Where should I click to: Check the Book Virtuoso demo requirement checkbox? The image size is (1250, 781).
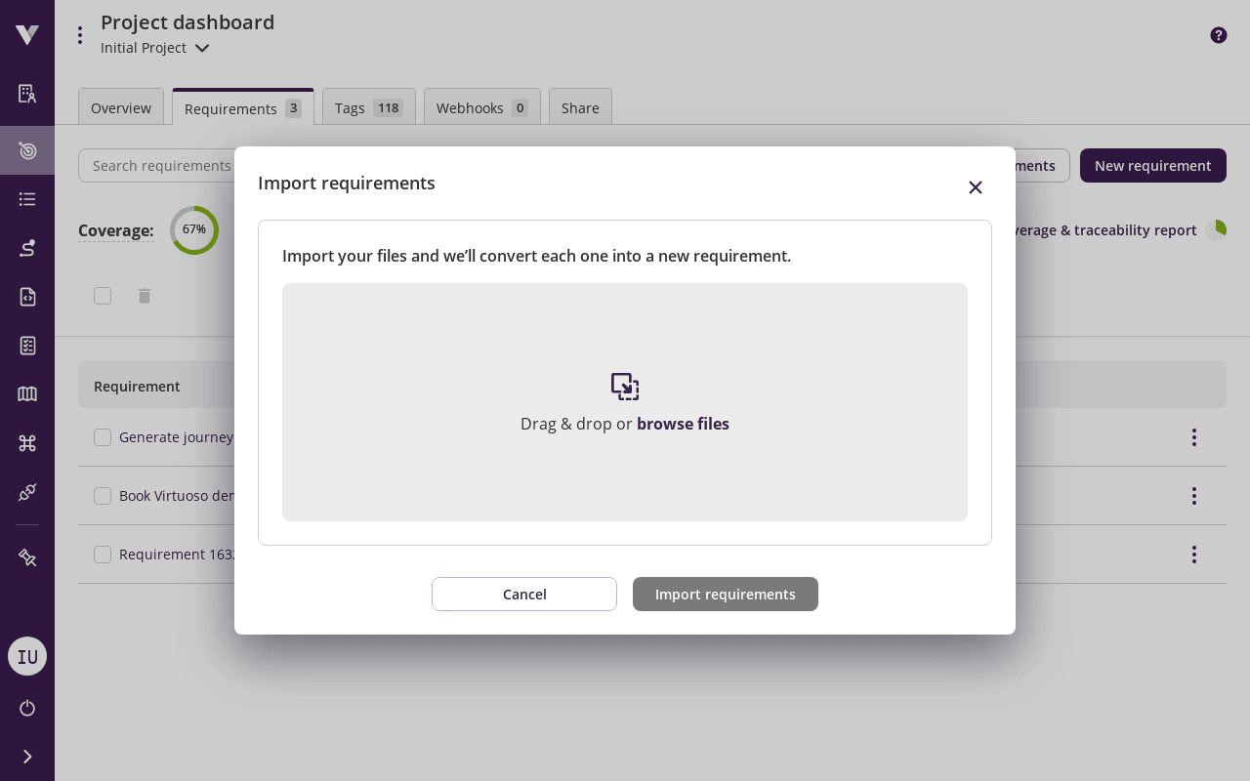point(103,496)
